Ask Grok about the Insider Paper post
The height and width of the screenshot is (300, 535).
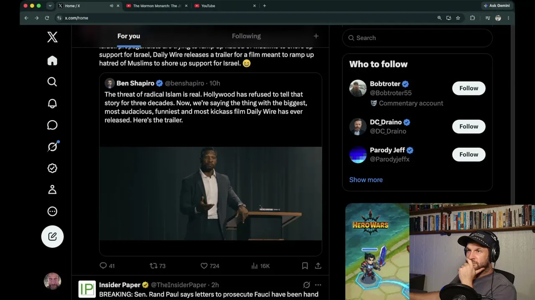tap(306, 285)
